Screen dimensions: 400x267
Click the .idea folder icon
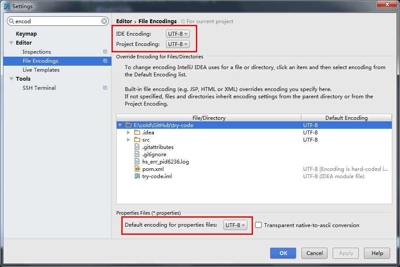click(137, 132)
